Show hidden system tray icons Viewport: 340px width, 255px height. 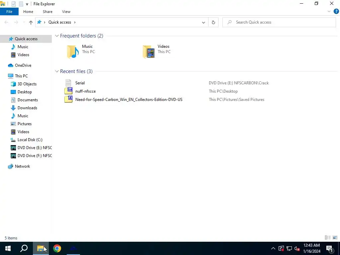[x=273, y=248]
